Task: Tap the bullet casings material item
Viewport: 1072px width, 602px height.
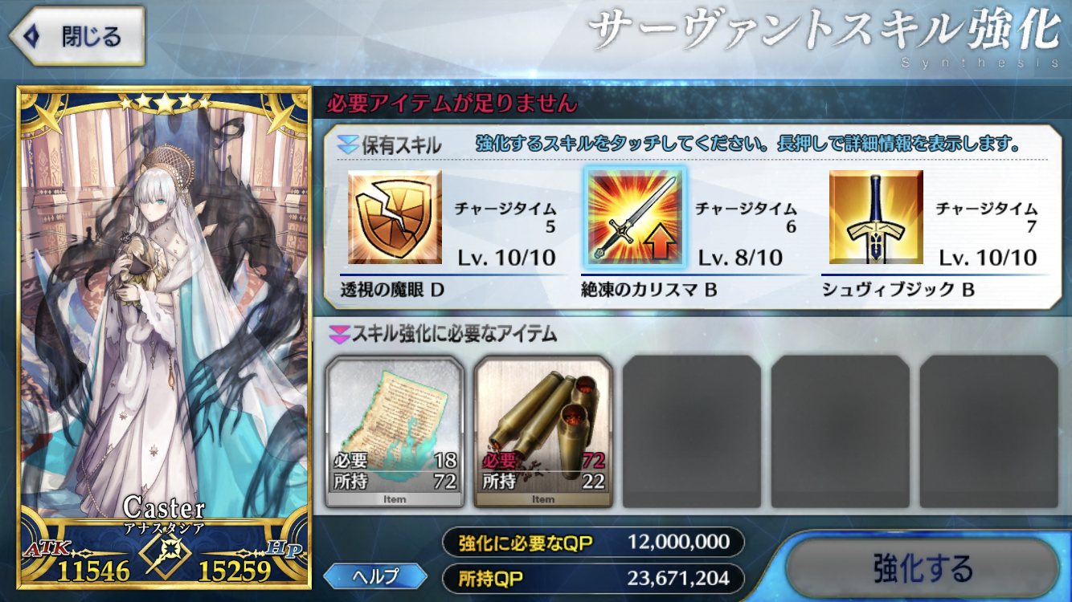Action: 543,432
